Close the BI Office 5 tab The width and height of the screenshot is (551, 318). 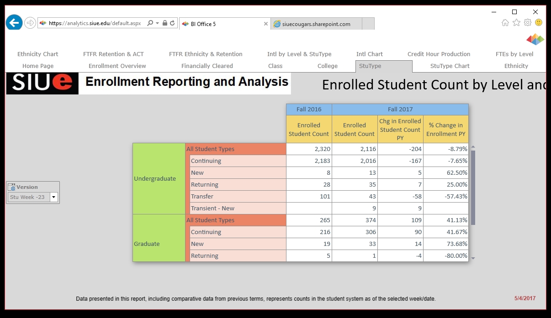pos(266,24)
